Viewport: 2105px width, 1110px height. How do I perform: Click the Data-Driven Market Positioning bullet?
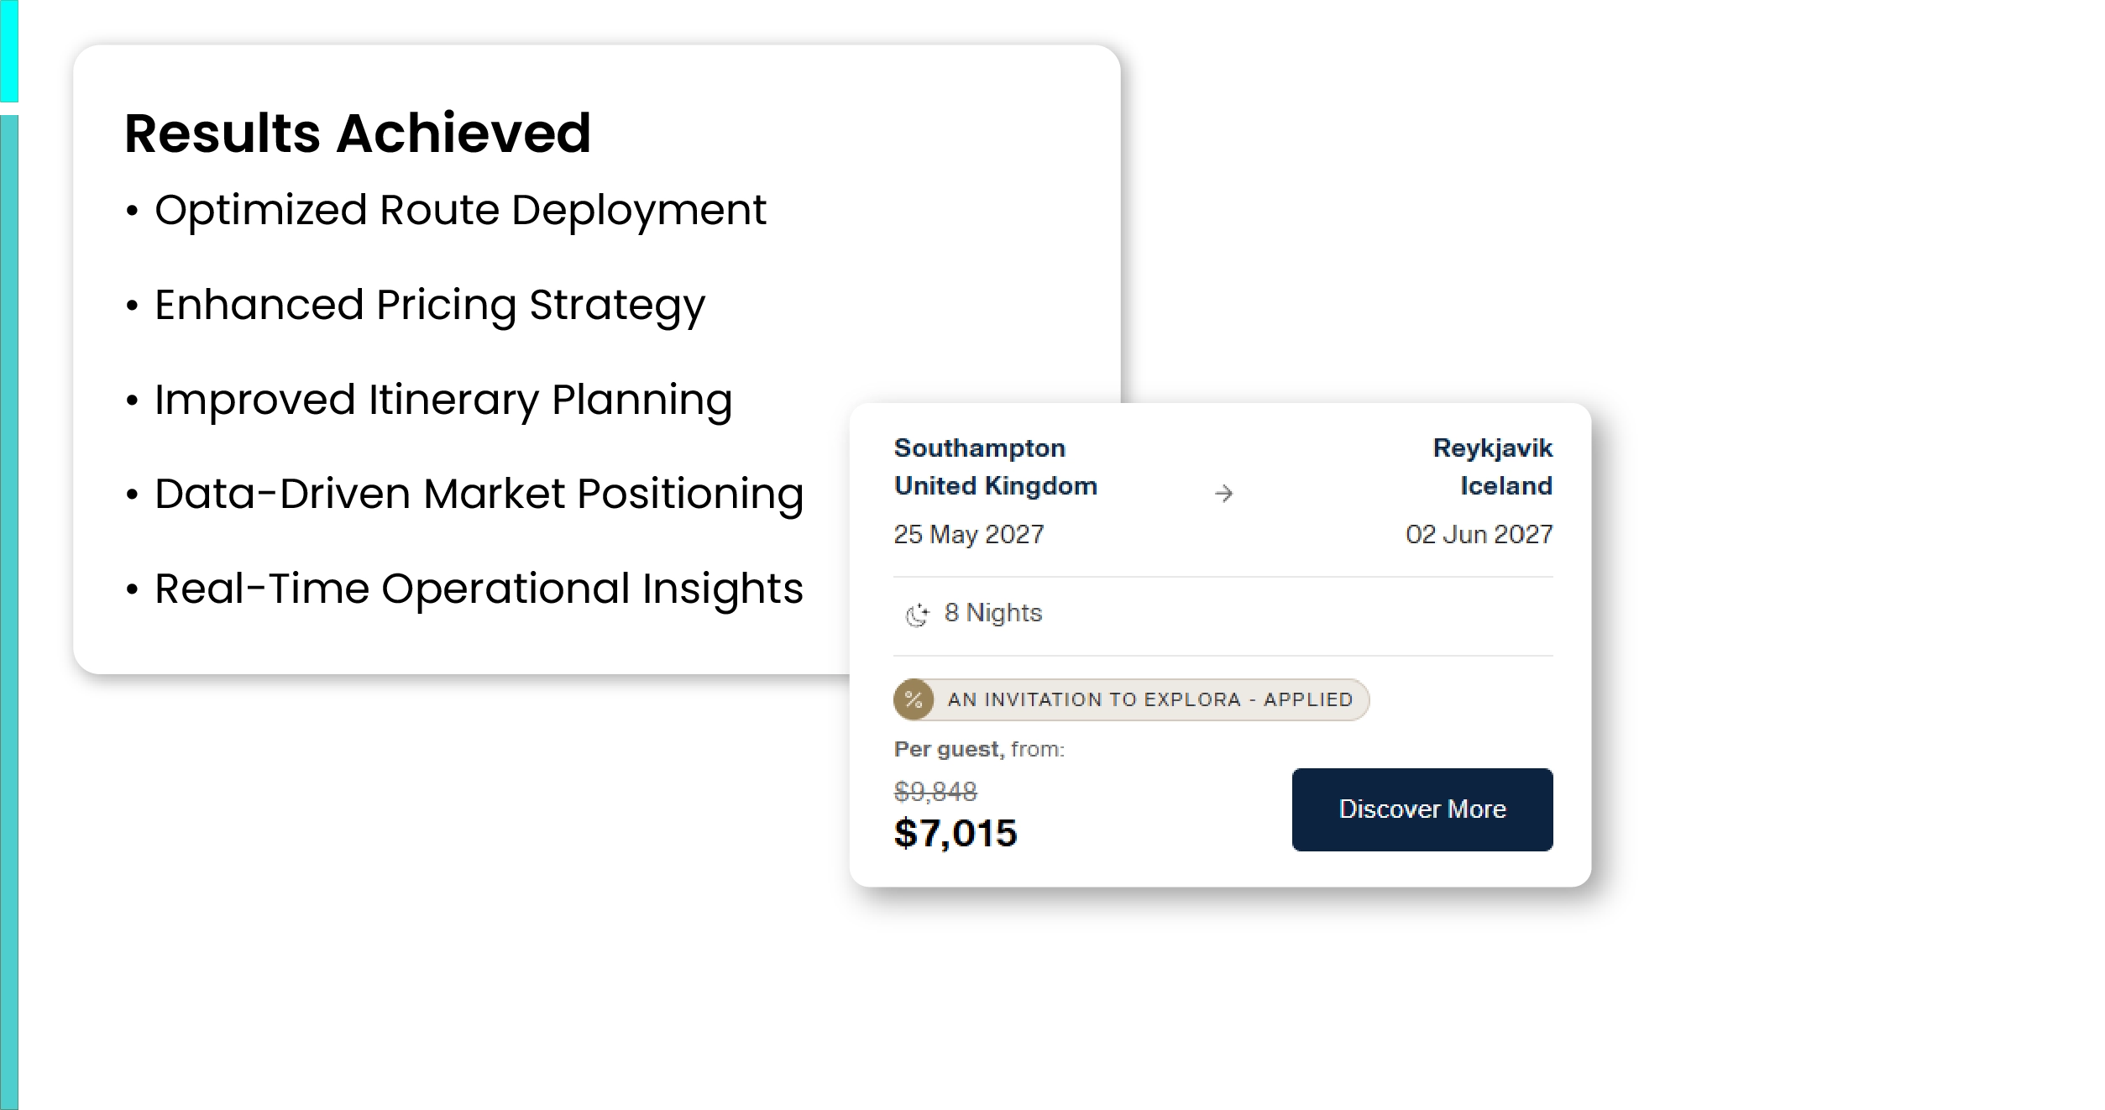tap(479, 494)
